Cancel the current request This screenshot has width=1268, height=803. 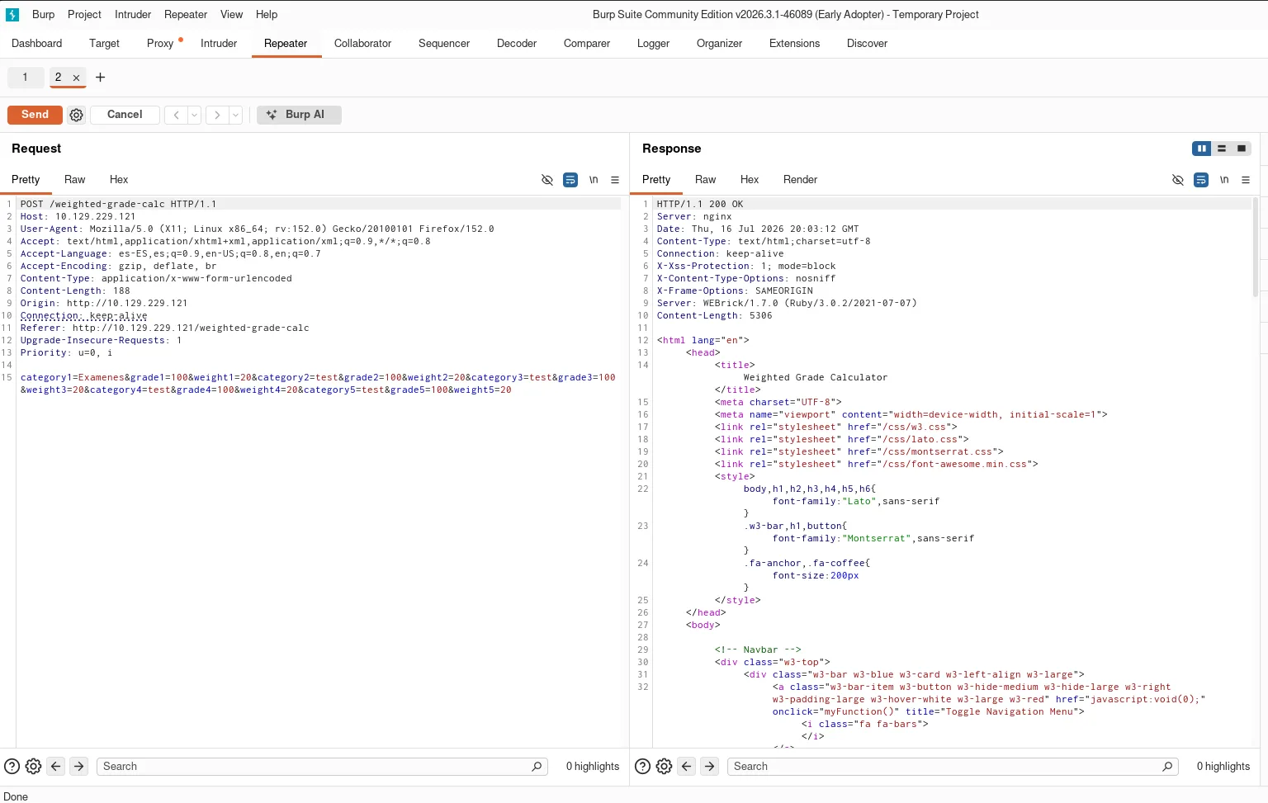(125, 115)
